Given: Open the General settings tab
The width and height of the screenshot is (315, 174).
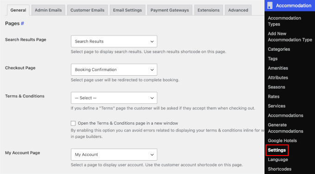Looking at the screenshot, I should [x=18, y=10].
